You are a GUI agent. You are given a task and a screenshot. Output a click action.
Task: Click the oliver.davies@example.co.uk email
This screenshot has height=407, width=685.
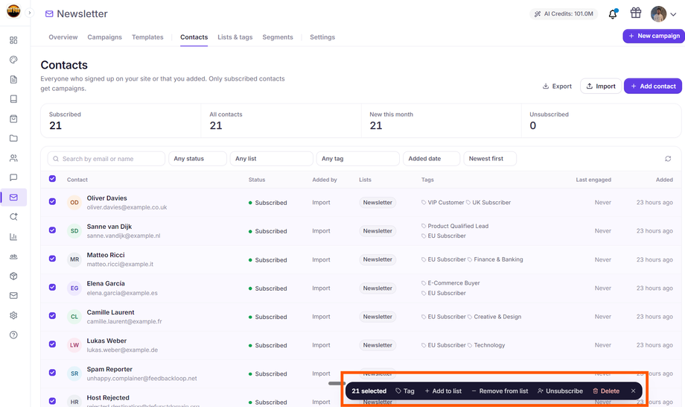(127, 207)
